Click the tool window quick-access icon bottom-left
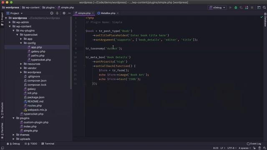267x150 pixels. pos(3,148)
